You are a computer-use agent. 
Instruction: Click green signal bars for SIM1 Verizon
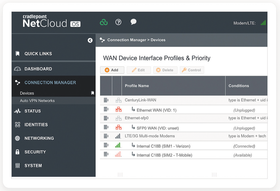point(118,145)
